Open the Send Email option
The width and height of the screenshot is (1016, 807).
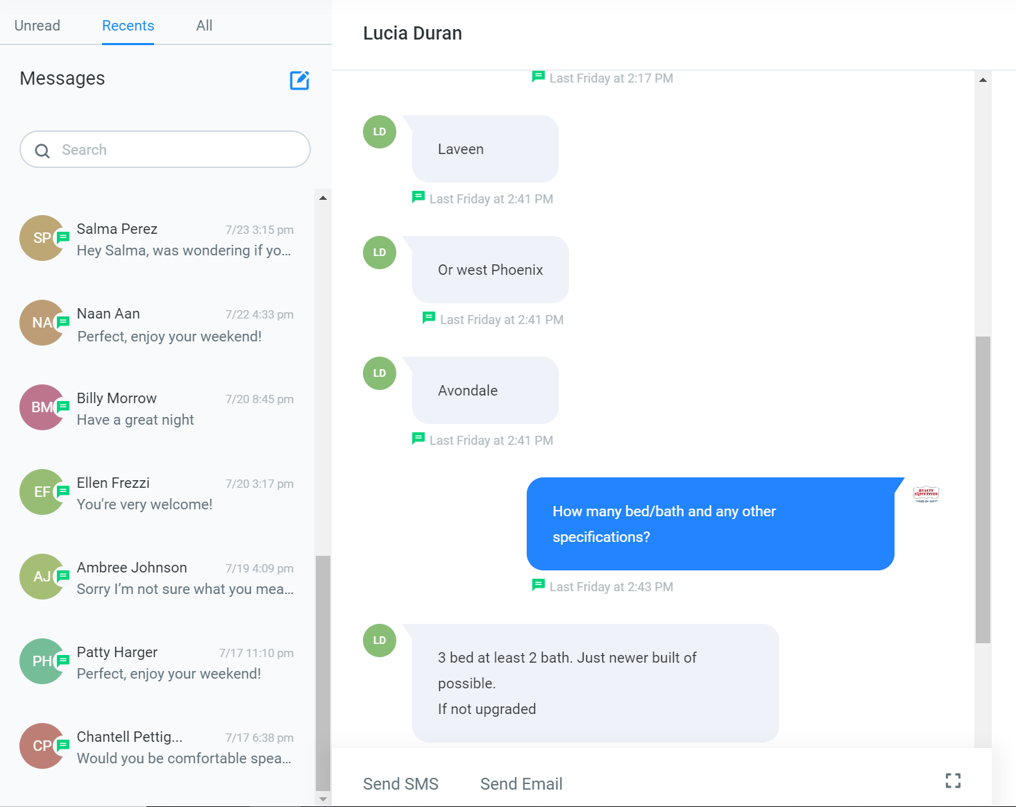point(521,784)
